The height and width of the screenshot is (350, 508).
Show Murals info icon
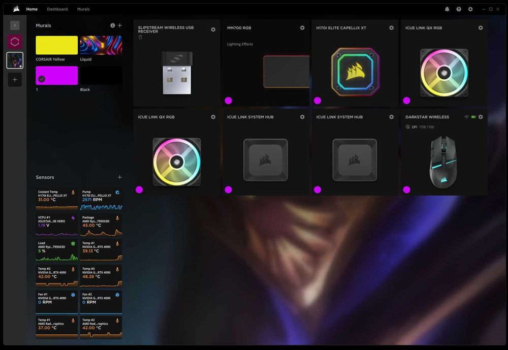click(x=112, y=25)
